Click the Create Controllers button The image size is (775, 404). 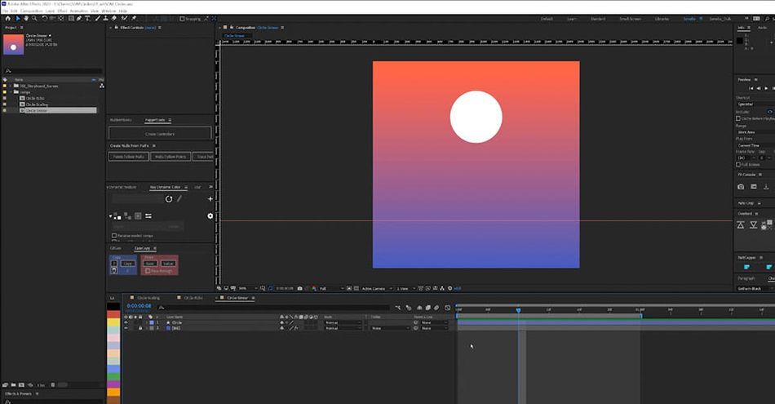(160, 134)
